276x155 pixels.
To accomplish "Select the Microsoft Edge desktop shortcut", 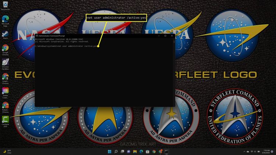I will coord(5,21).
